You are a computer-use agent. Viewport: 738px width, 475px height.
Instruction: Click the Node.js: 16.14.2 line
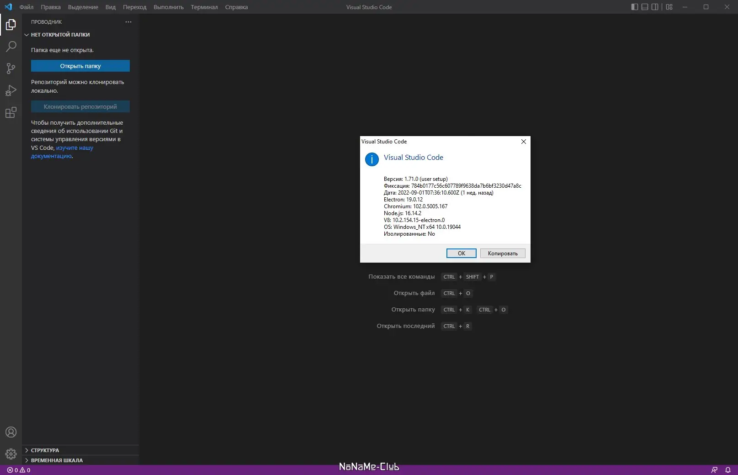pyautogui.click(x=403, y=213)
